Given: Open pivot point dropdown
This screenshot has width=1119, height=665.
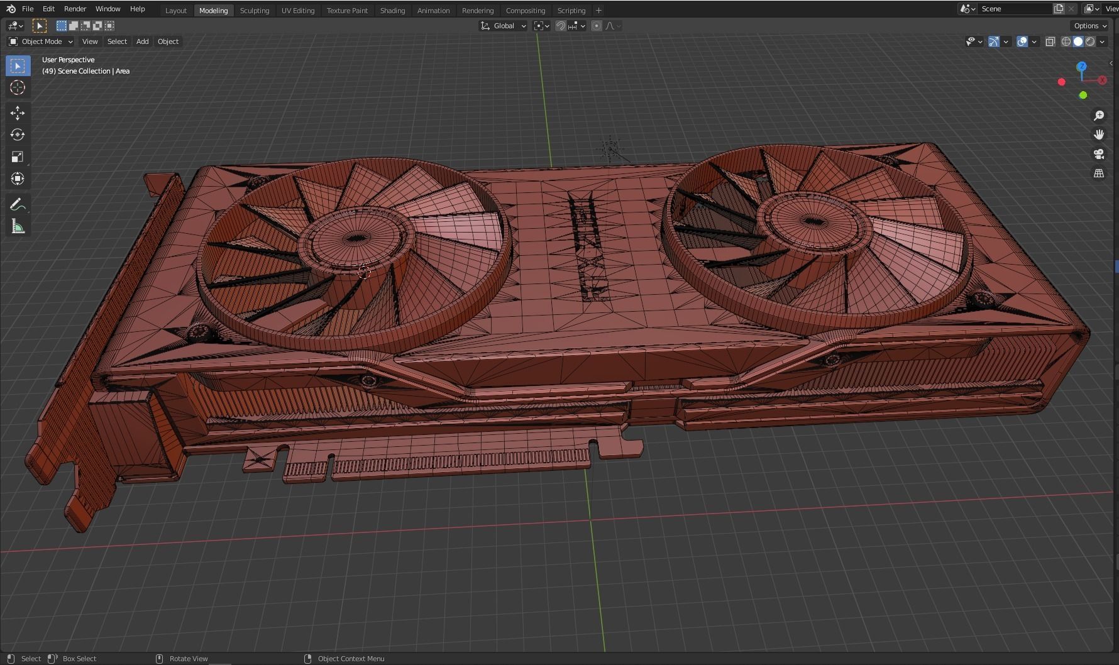Looking at the screenshot, I should pyautogui.click(x=541, y=26).
